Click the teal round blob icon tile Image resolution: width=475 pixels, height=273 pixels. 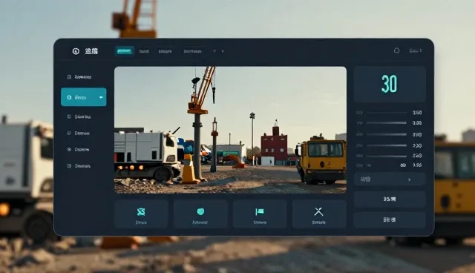200,211
